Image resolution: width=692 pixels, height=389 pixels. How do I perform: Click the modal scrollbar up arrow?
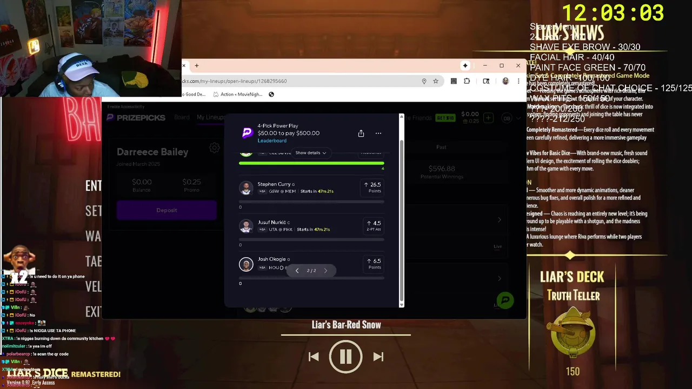(401, 116)
